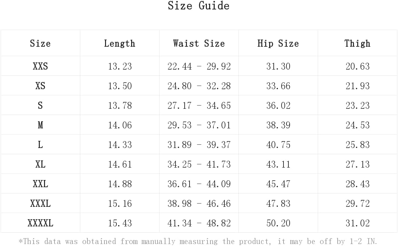Click hip size value 38.39

coord(278,125)
